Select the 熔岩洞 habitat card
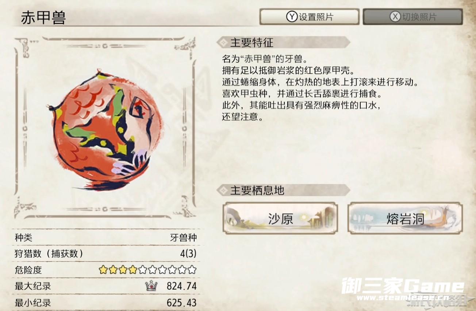476x311 pixels. coord(405,218)
